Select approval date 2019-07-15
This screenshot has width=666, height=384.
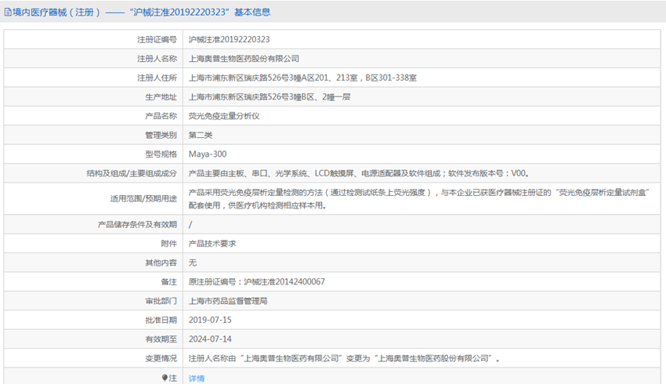[x=210, y=320]
